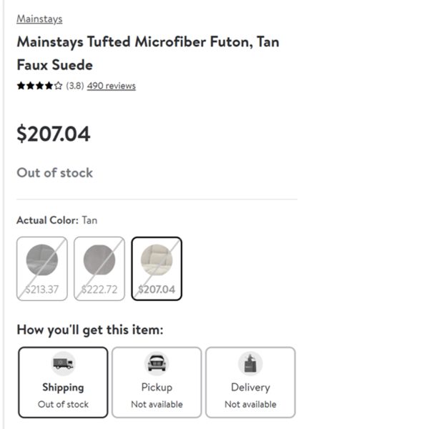The image size is (429, 429).
Task: Open the Mainstays brand link
Action: click(39, 19)
